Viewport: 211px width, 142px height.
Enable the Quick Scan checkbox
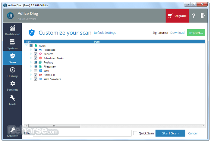tap(135, 133)
